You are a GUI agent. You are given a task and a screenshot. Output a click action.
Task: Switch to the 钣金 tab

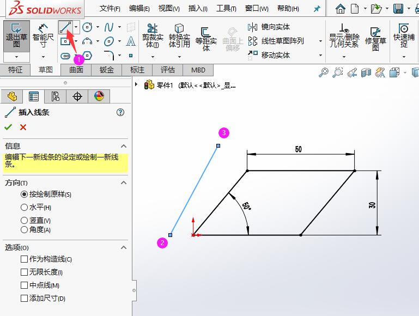(x=107, y=70)
